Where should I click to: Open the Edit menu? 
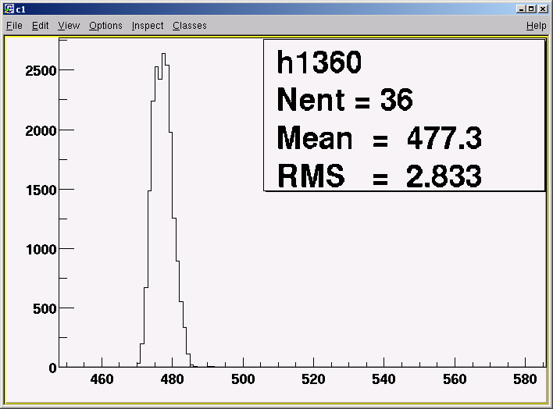coord(40,26)
